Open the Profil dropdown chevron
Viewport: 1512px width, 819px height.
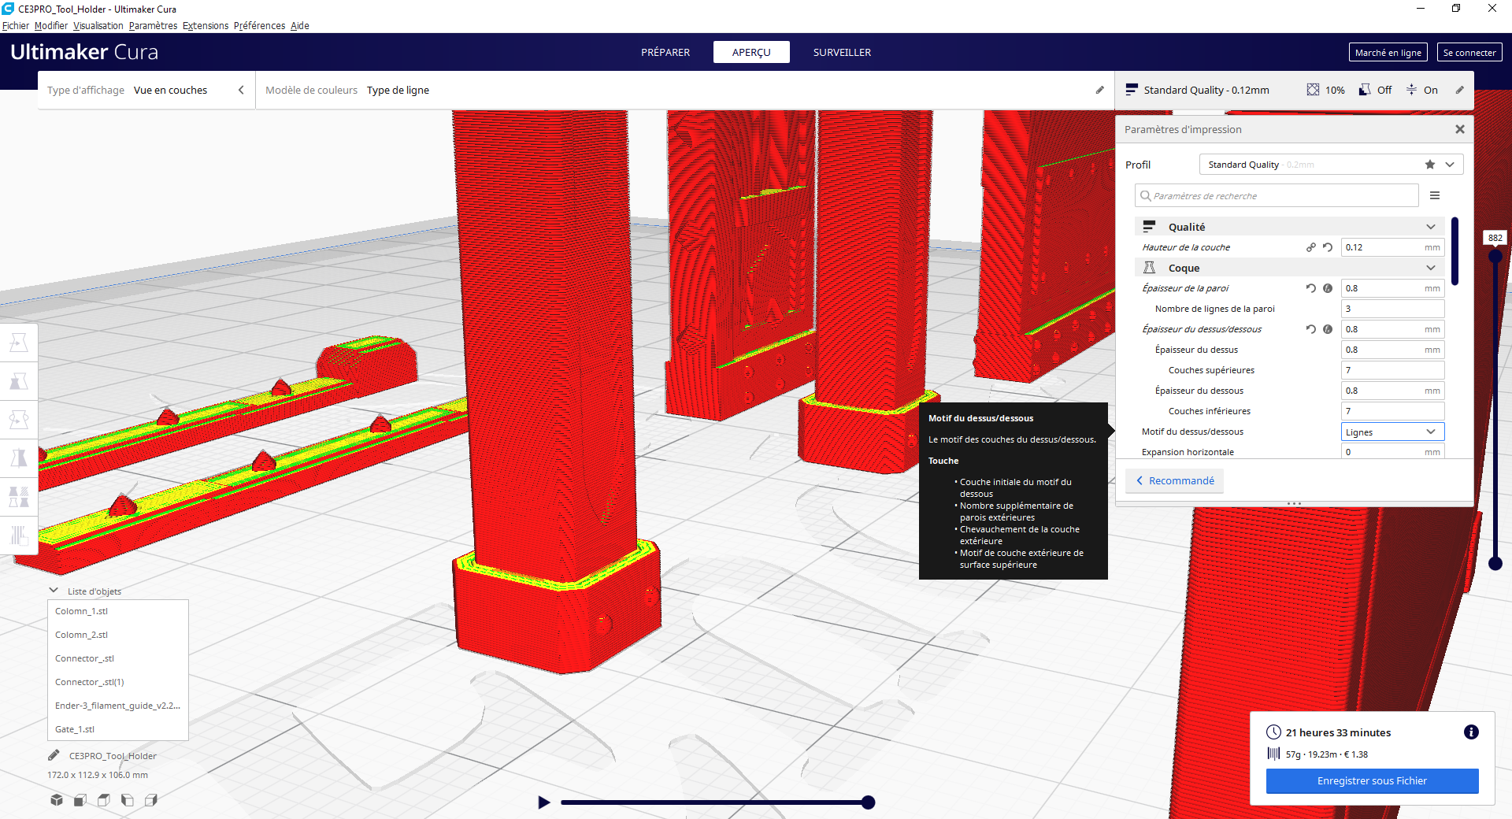(1450, 165)
